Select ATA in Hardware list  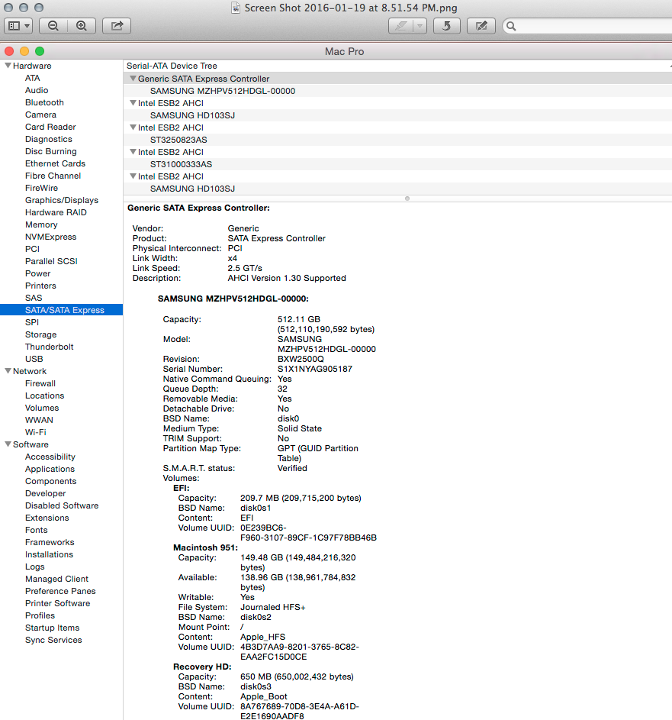(x=33, y=78)
